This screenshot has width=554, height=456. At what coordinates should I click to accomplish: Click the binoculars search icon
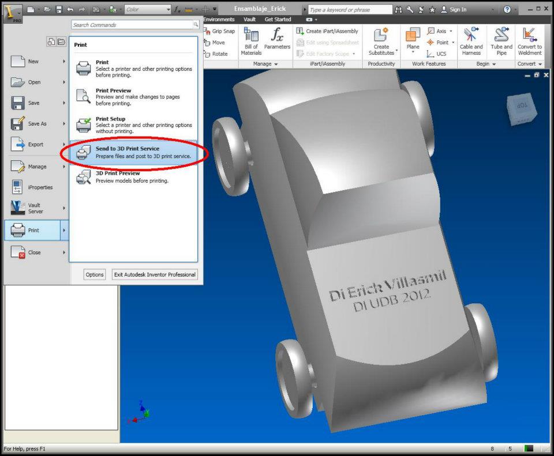click(x=398, y=10)
